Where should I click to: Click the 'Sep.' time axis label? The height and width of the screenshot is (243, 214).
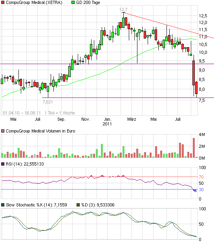[x=61, y=119]
